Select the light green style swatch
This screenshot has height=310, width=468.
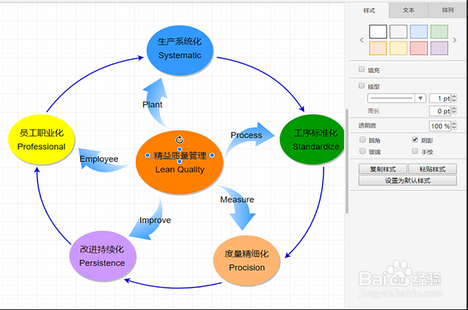click(x=439, y=32)
